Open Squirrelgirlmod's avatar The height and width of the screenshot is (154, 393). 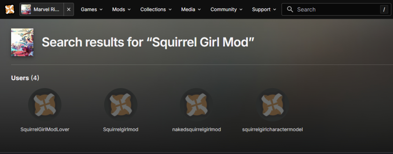pos(121,105)
